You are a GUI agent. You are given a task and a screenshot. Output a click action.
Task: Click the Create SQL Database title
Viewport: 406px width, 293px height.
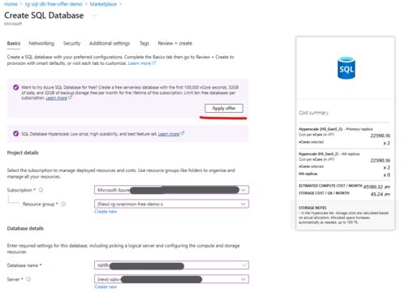pyautogui.click(x=44, y=15)
